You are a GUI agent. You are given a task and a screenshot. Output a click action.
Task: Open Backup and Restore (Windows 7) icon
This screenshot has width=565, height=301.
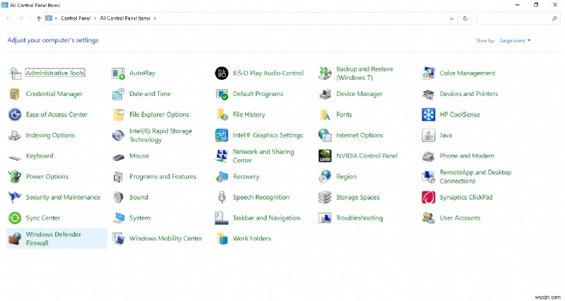click(x=325, y=73)
